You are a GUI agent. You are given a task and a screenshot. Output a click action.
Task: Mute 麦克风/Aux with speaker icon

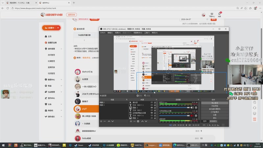coord(192,108)
